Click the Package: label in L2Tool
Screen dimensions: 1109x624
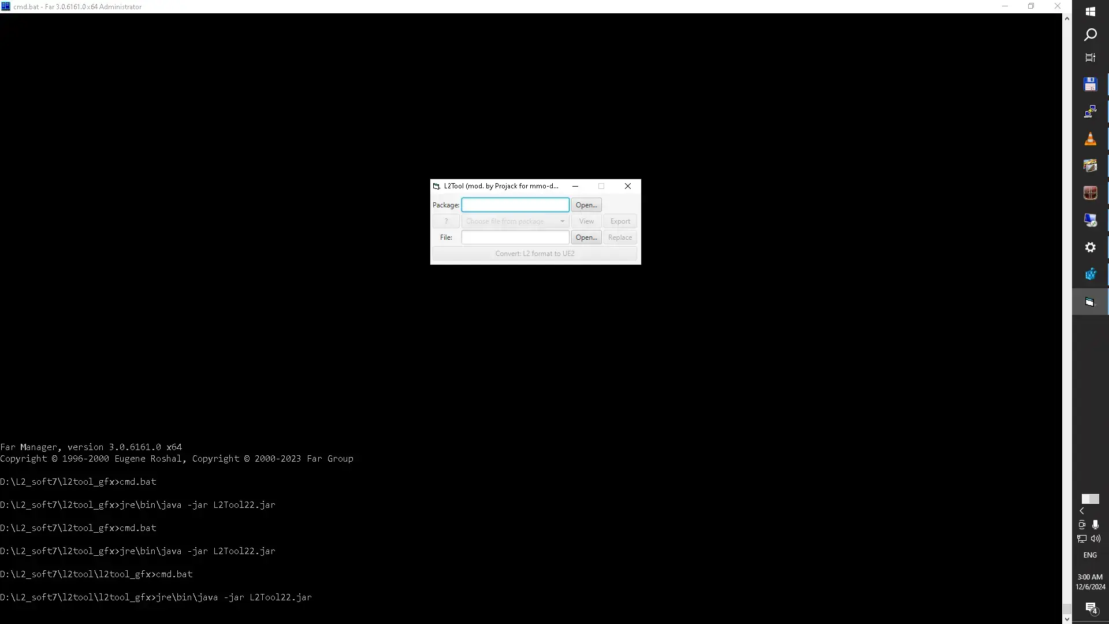coord(446,205)
